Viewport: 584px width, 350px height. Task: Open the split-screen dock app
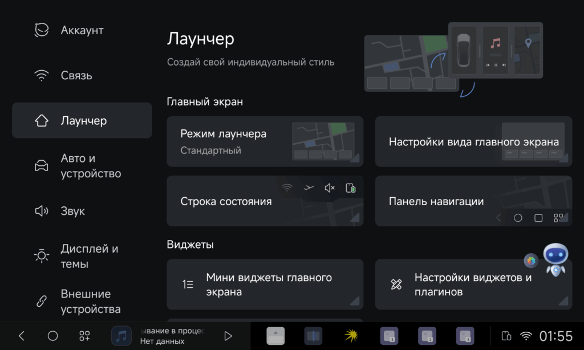313,336
